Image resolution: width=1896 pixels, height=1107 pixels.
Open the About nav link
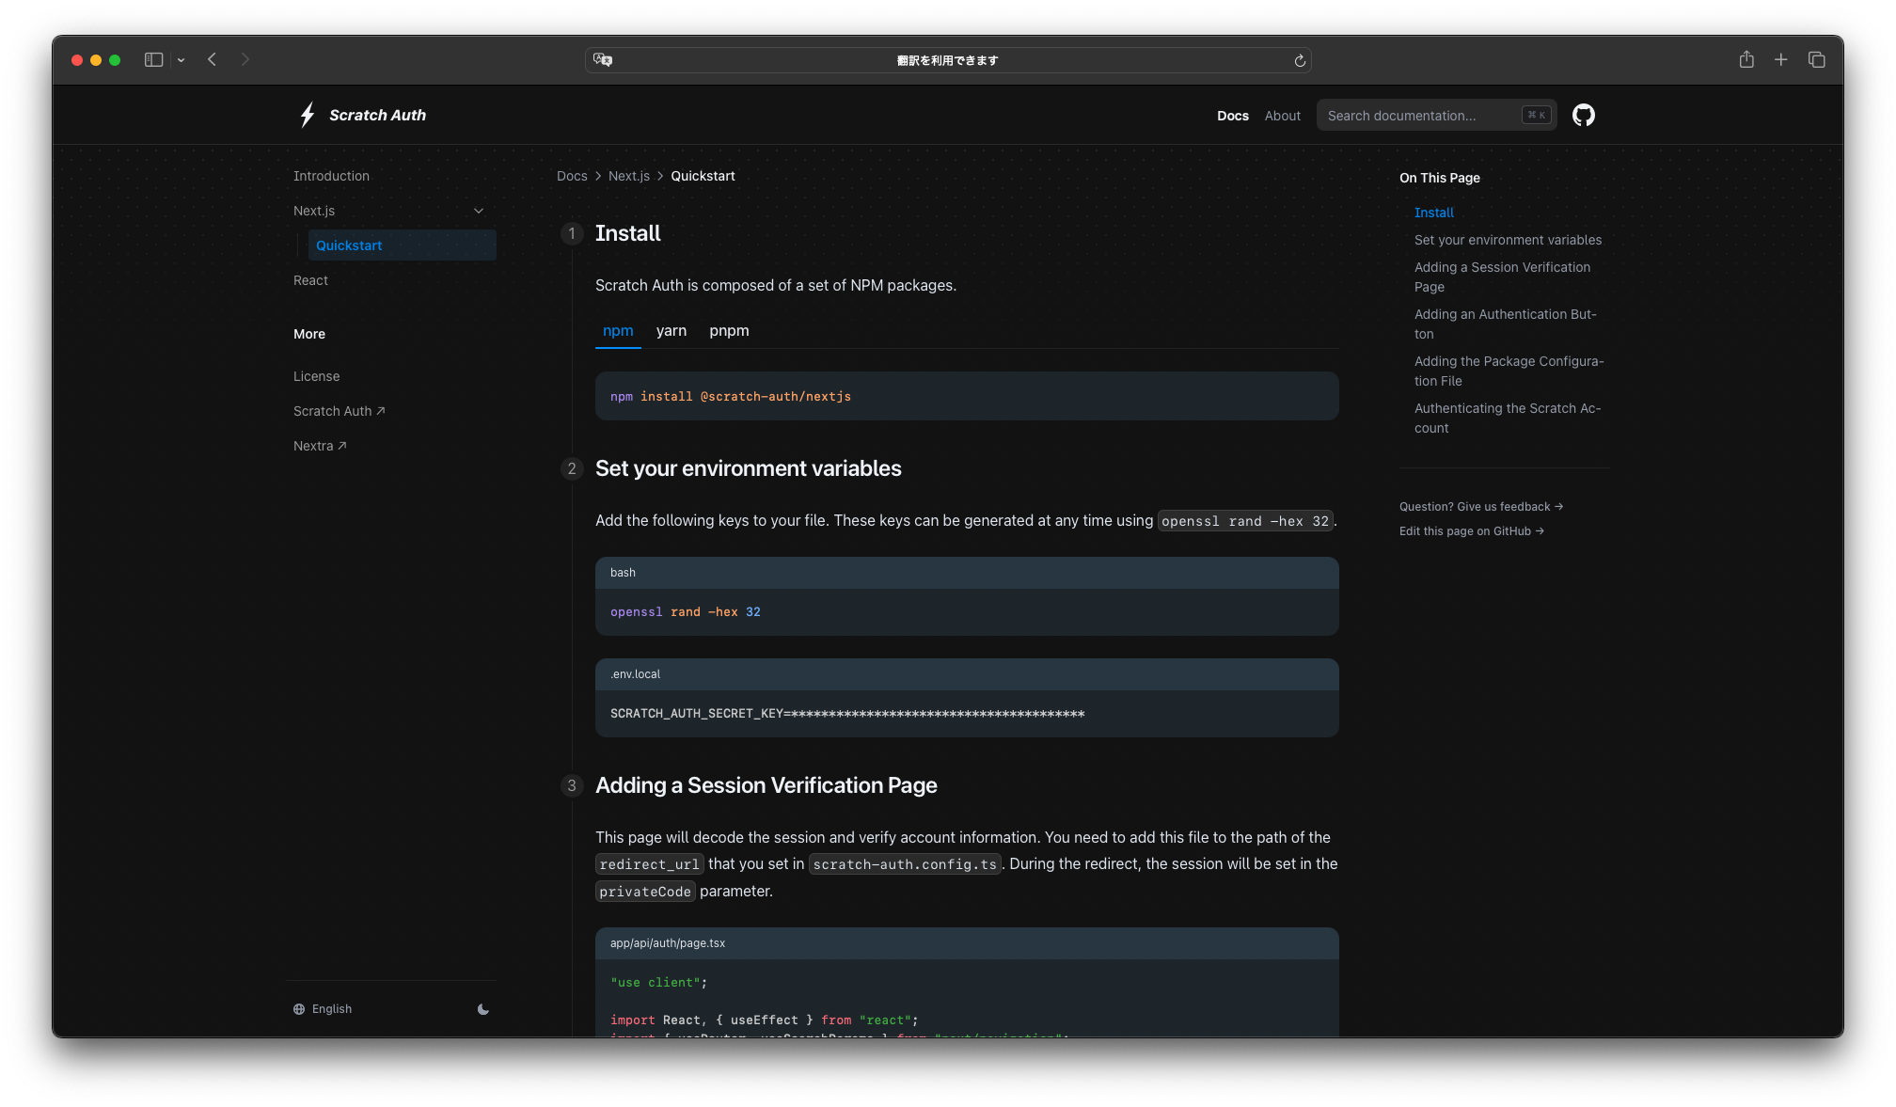[1283, 116]
